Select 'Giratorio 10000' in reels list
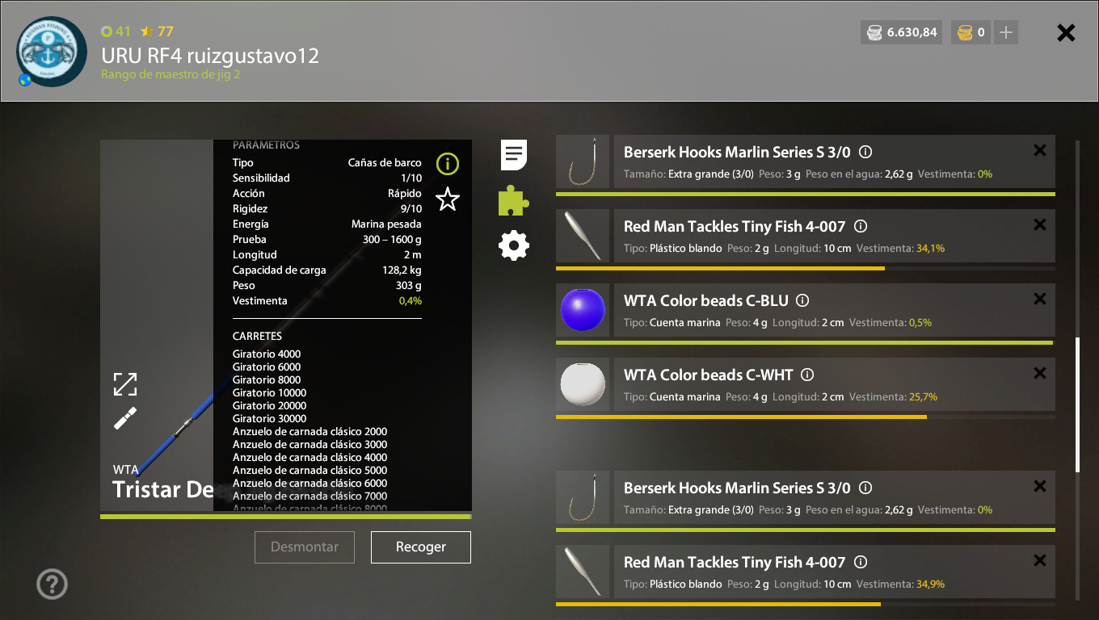1099x620 pixels. tap(270, 392)
